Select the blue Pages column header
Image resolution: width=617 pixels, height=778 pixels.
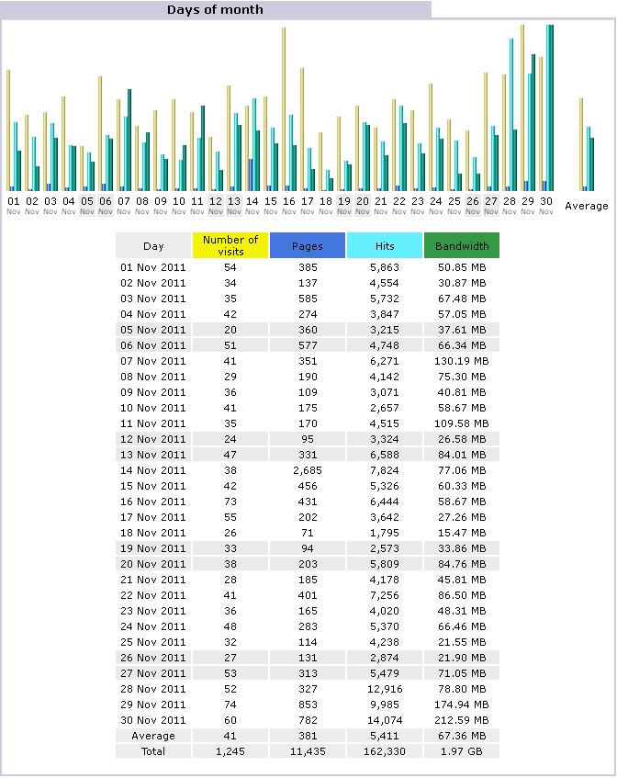tap(308, 245)
